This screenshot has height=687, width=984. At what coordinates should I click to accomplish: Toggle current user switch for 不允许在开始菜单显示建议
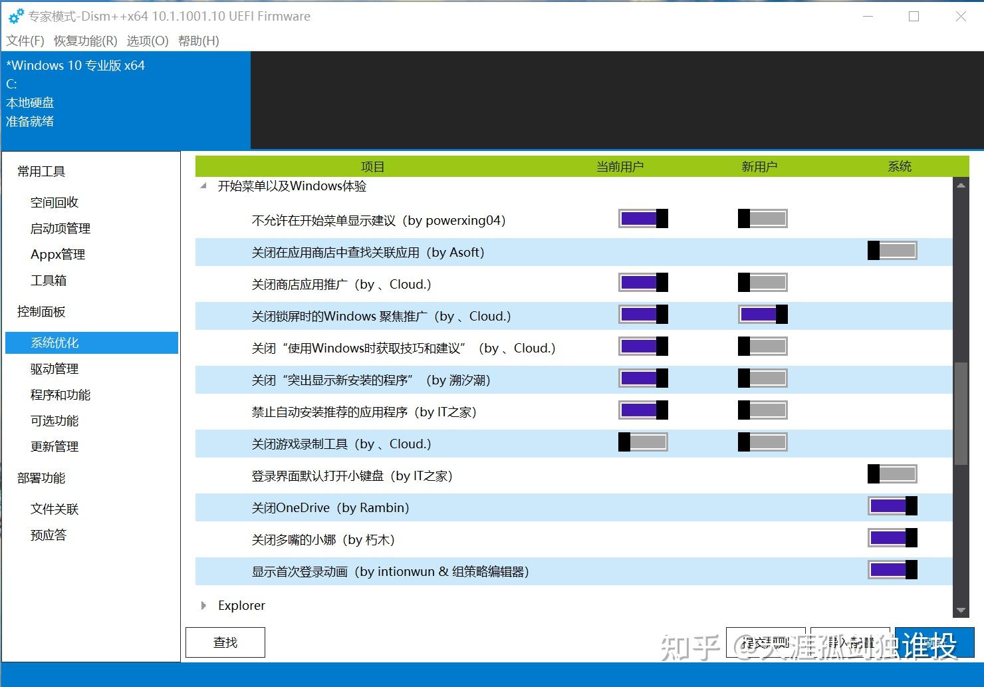pyautogui.click(x=643, y=219)
